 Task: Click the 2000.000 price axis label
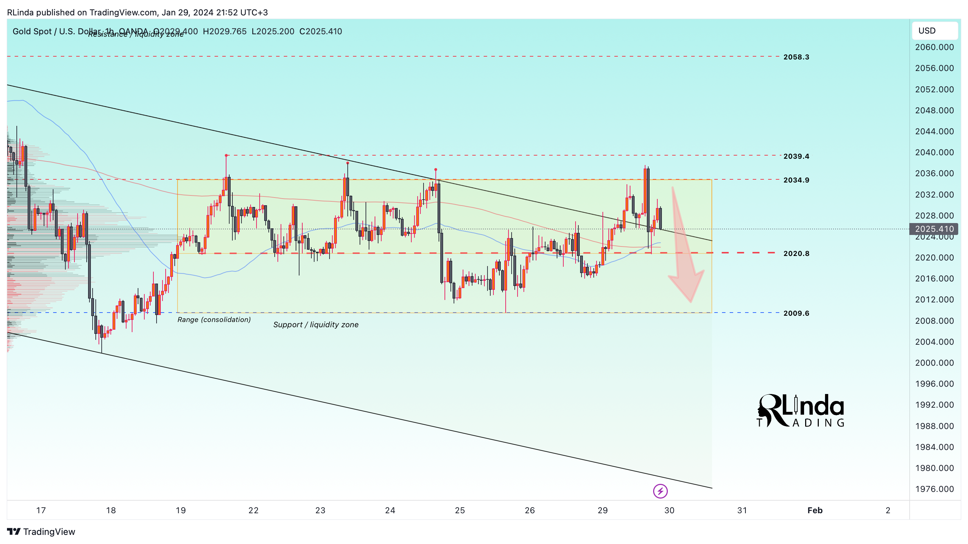click(934, 363)
